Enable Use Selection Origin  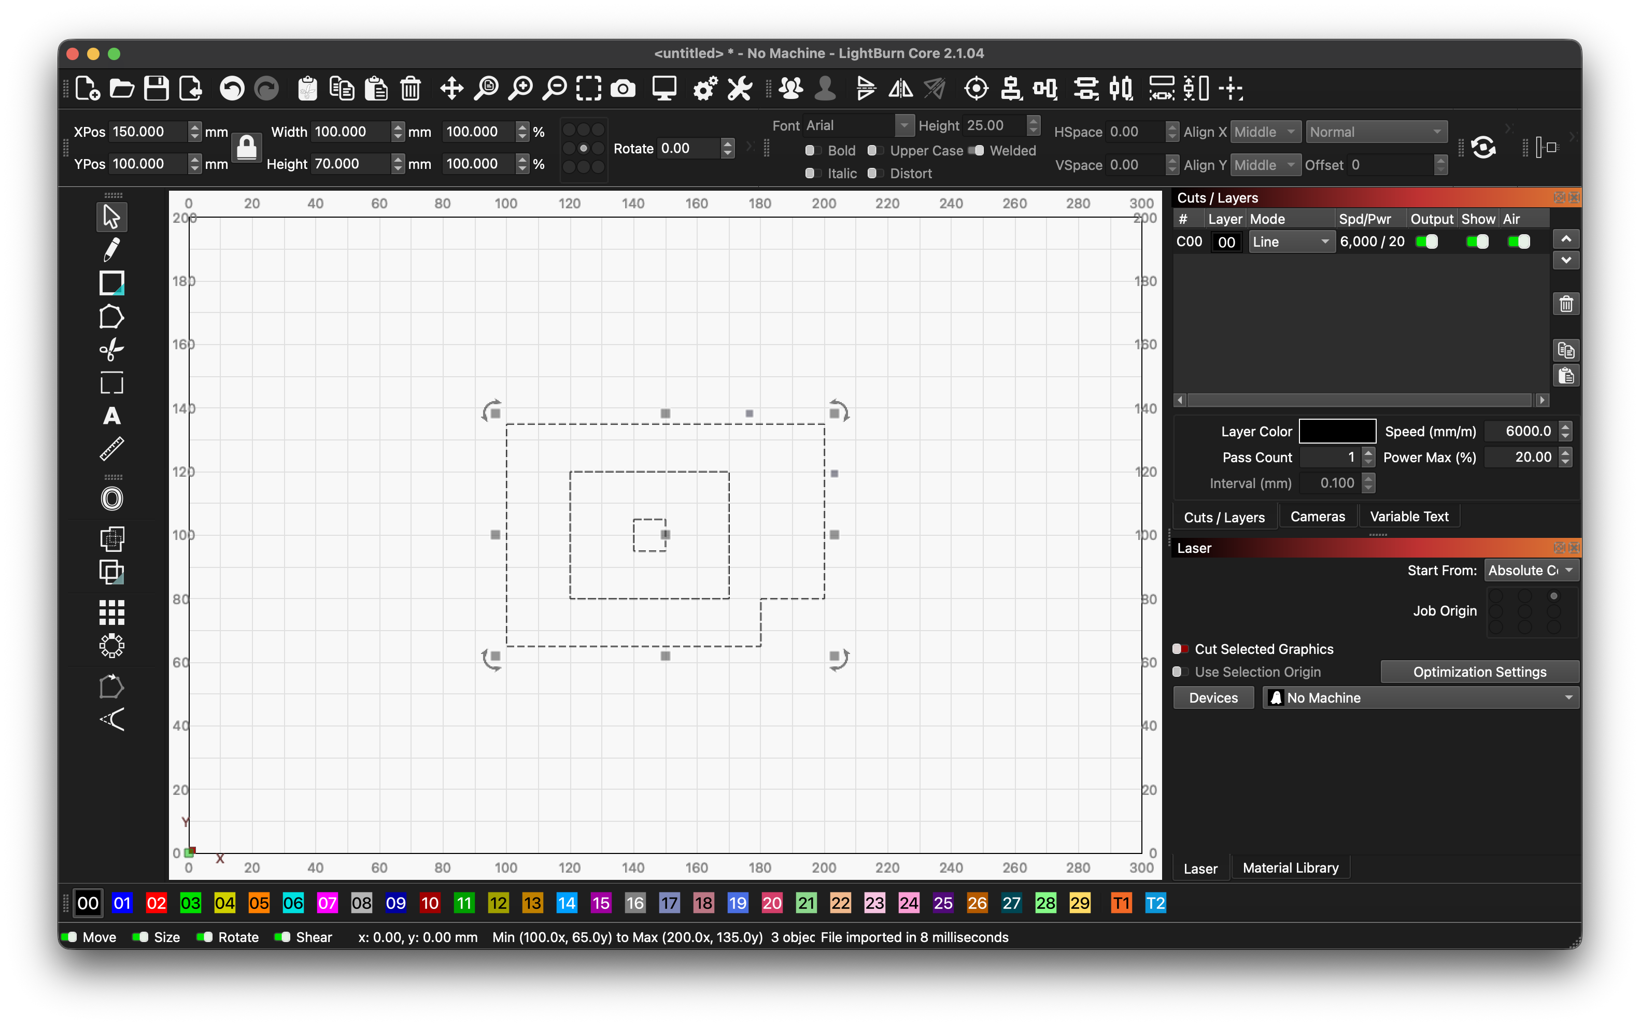tap(1180, 672)
